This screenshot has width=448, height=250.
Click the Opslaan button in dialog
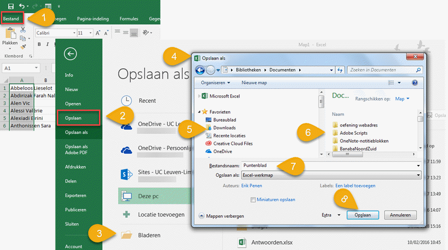tap(362, 215)
